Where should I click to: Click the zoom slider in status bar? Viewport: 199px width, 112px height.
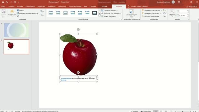(x=183, y=111)
